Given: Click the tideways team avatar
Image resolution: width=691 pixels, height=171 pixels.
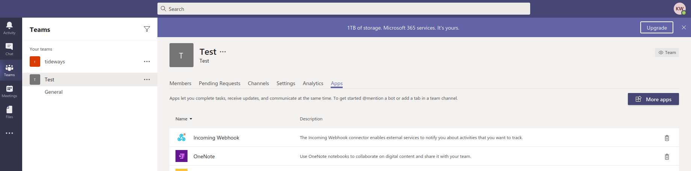Looking at the screenshot, I should (x=35, y=61).
